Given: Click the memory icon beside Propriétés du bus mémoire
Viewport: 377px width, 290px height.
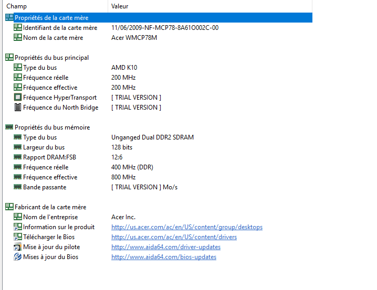Looking at the screenshot, I should click(x=9, y=127).
